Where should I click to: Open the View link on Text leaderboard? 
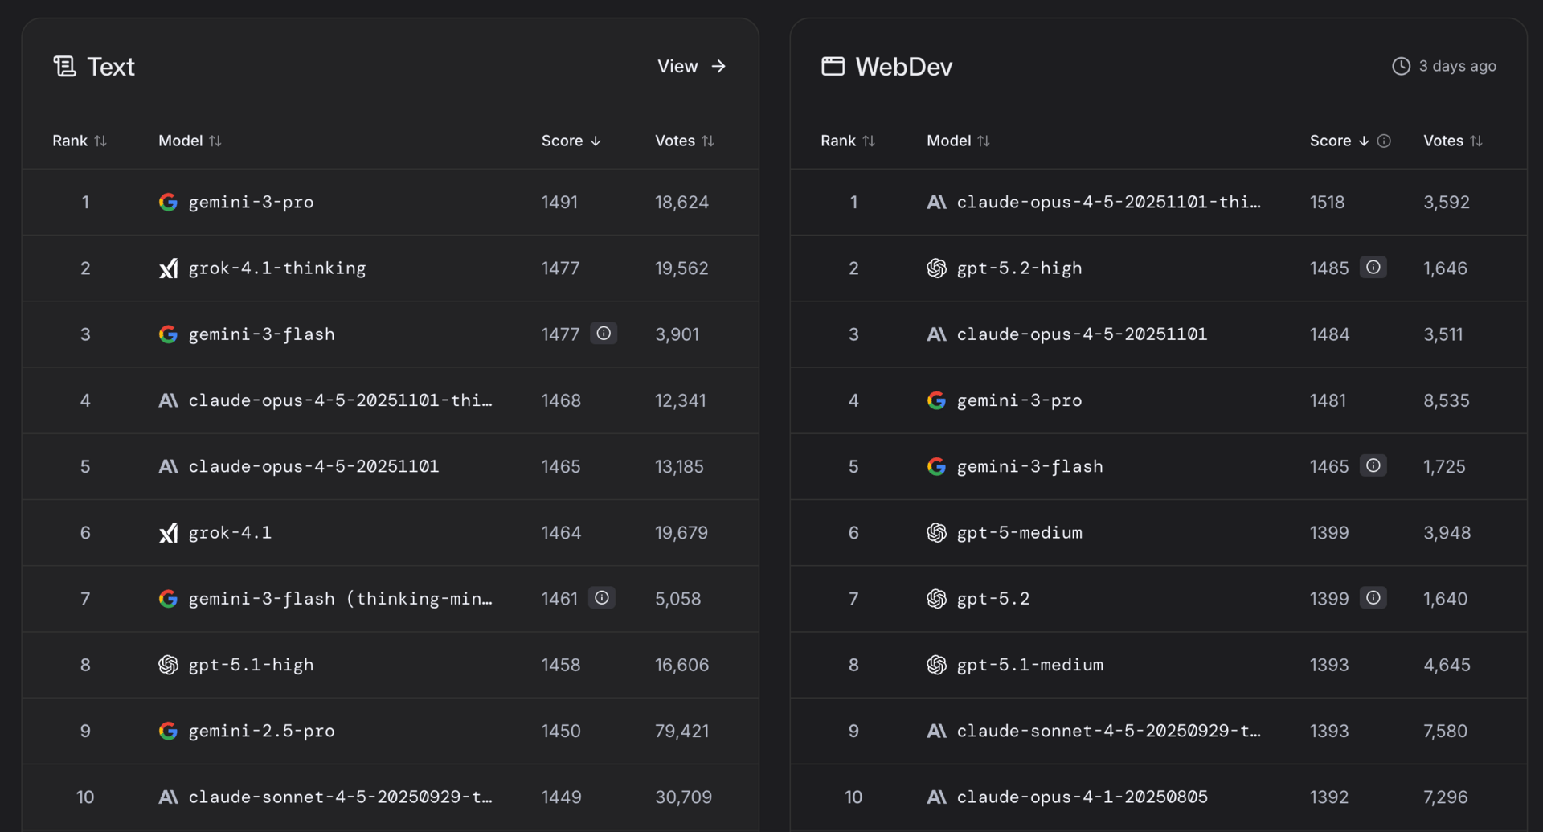[692, 67]
